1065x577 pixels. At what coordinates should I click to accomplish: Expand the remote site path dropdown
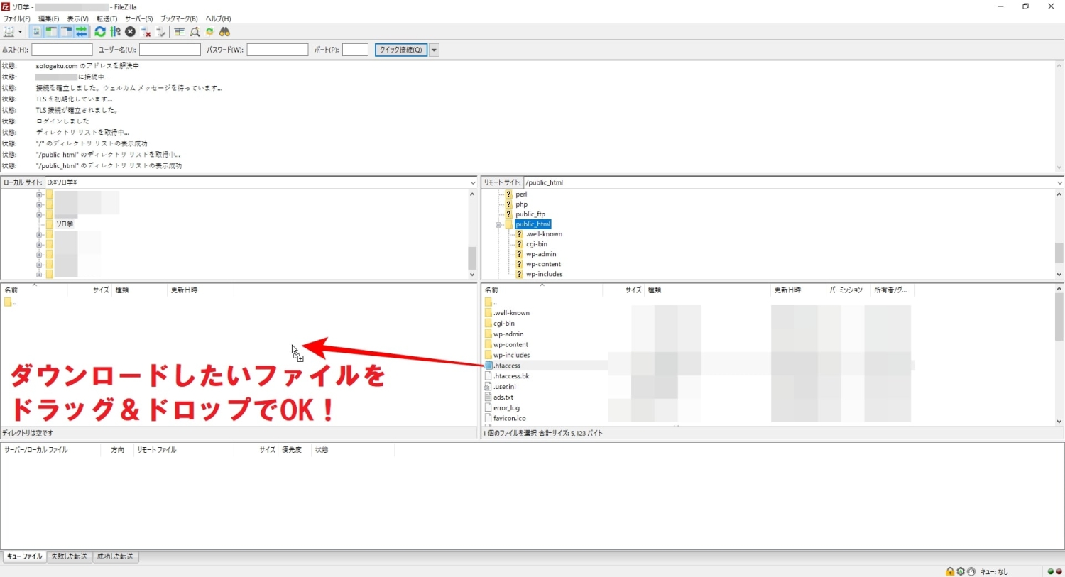point(1059,183)
